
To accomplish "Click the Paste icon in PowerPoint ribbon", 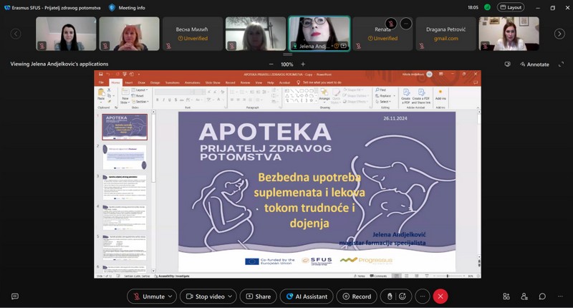I will (101, 93).
